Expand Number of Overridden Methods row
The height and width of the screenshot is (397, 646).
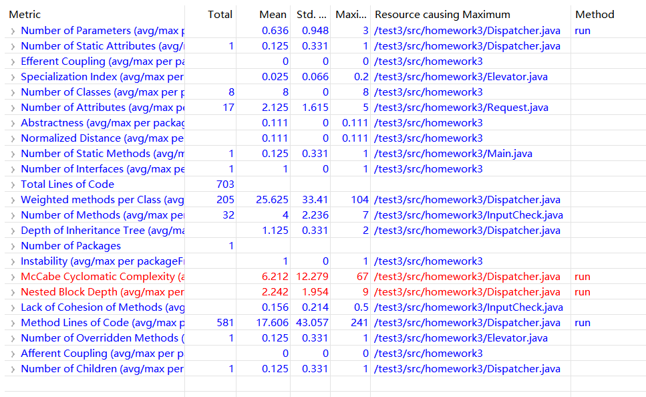tap(13, 339)
